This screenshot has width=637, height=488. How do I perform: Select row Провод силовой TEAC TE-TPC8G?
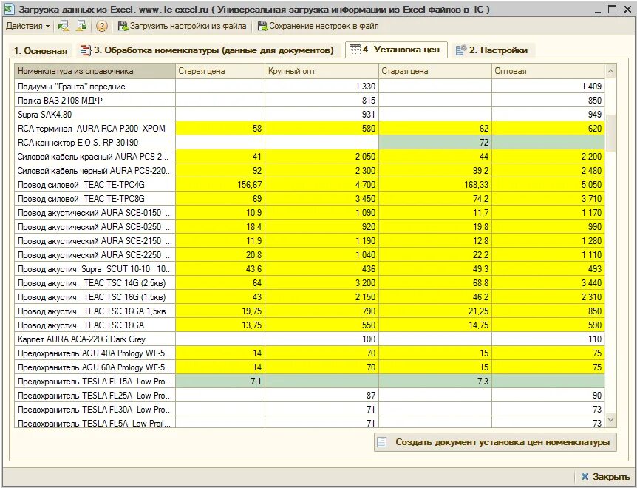tap(310, 199)
